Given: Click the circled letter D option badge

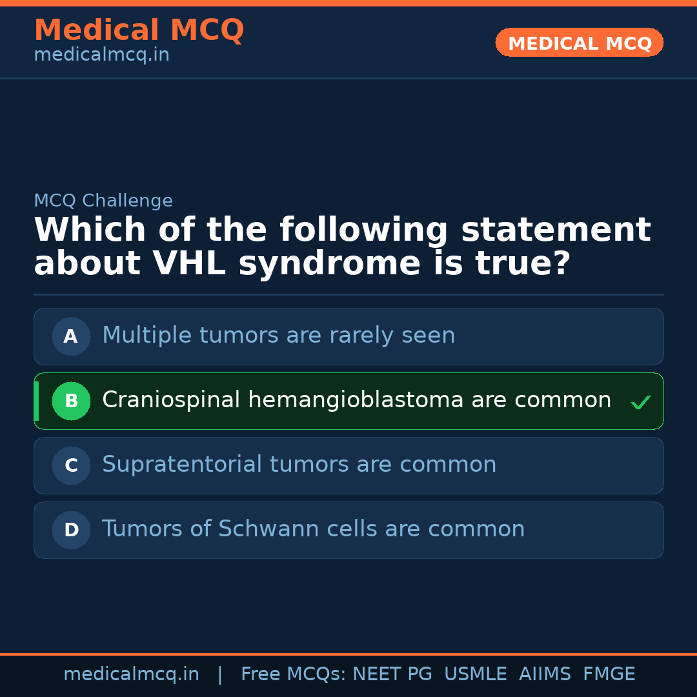Looking at the screenshot, I should 71,530.
